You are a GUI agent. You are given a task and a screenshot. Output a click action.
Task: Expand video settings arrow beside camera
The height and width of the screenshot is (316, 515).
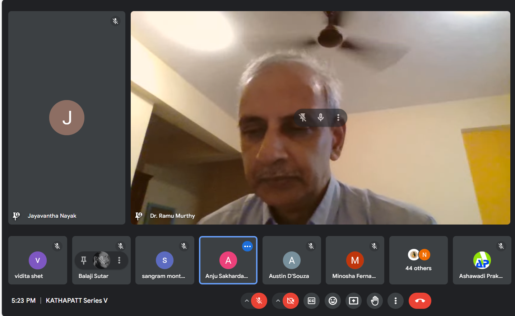[278, 301]
